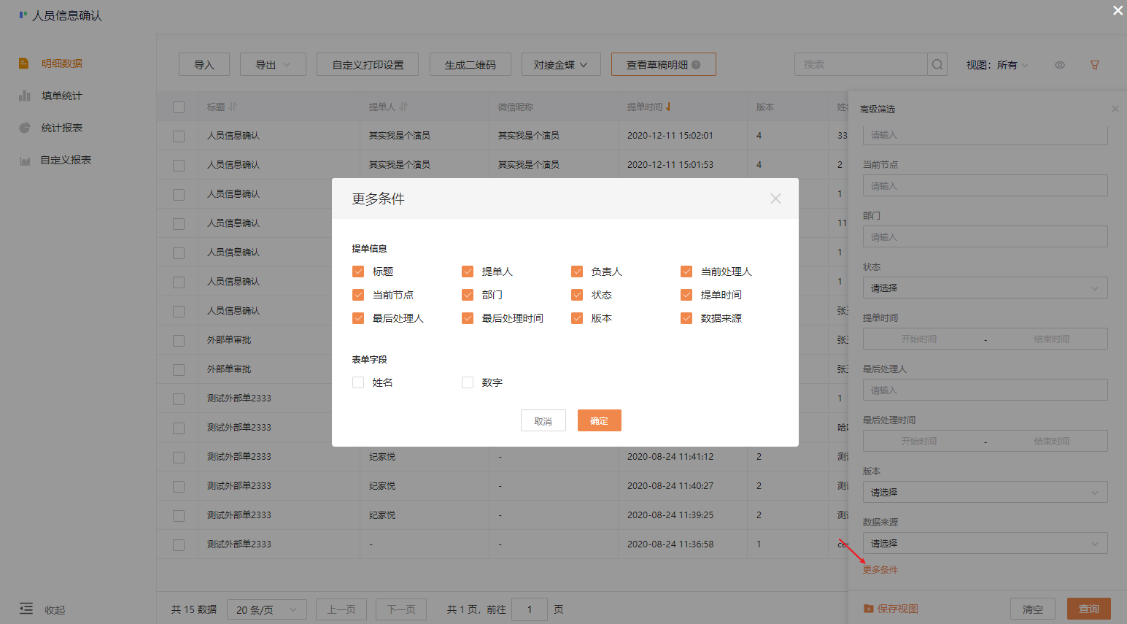This screenshot has width=1127, height=624.
Task: Uncheck the 标题 checkbox
Action: [x=358, y=271]
